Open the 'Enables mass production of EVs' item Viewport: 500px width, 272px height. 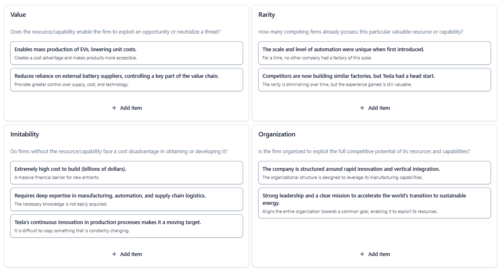[x=126, y=53]
